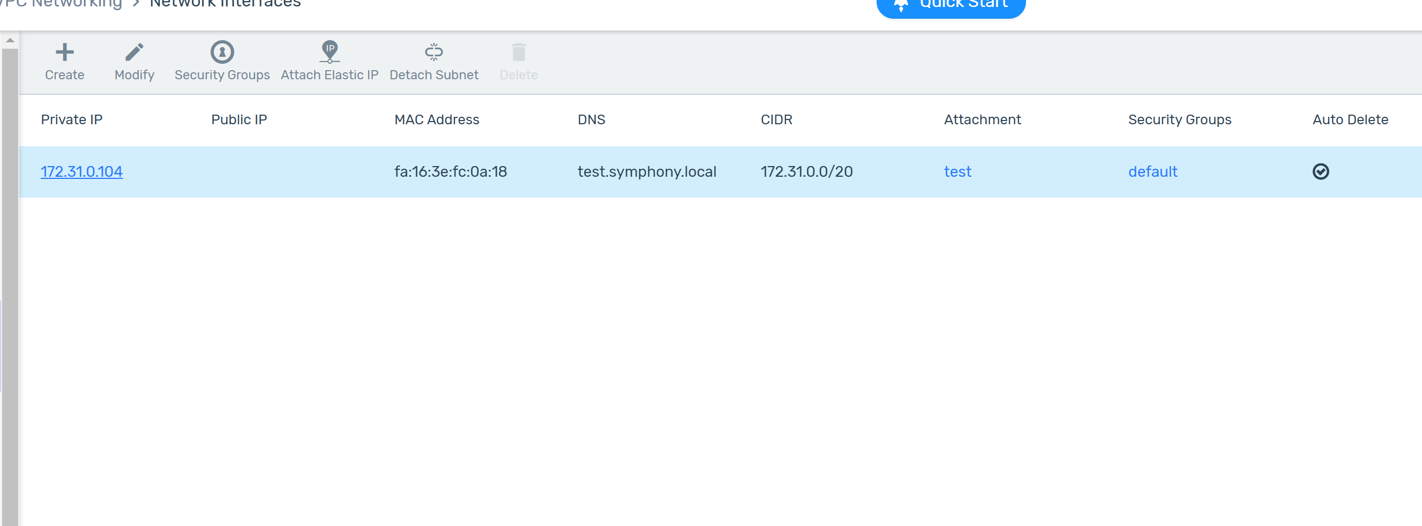Sort by the CIDR column header

pos(776,120)
